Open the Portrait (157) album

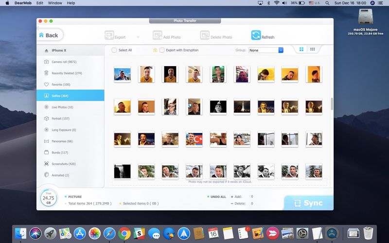(70, 119)
